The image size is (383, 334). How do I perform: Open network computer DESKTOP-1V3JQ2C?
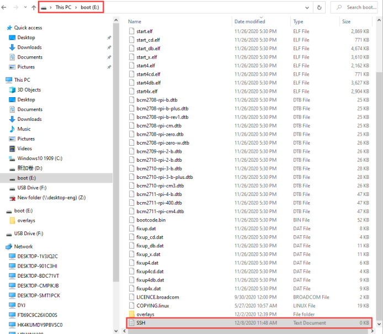click(x=38, y=256)
